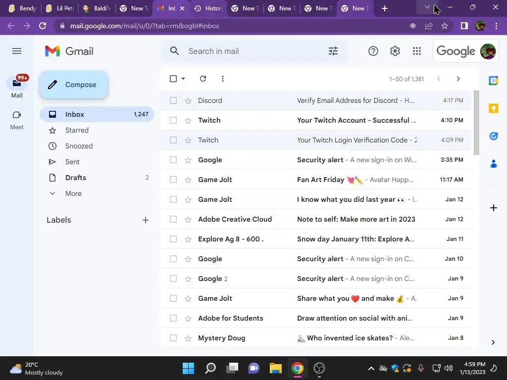This screenshot has height=380, width=507.
Task: Open the select dropdown arrow next to checkbox
Action: [183, 79]
